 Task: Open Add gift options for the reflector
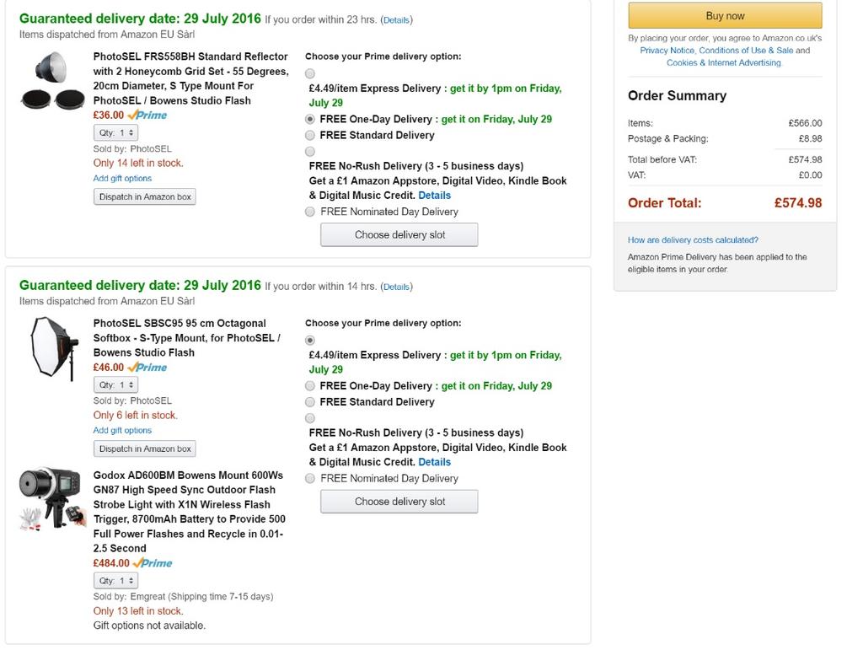coord(122,179)
